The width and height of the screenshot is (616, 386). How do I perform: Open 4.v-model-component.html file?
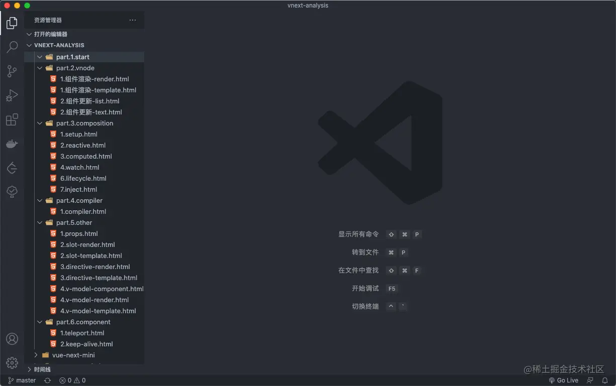(x=84, y=289)
